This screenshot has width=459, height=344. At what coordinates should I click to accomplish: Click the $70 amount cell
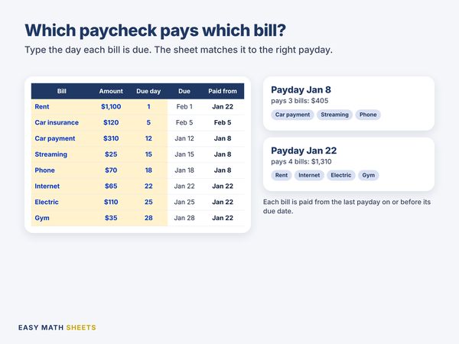[111, 170]
